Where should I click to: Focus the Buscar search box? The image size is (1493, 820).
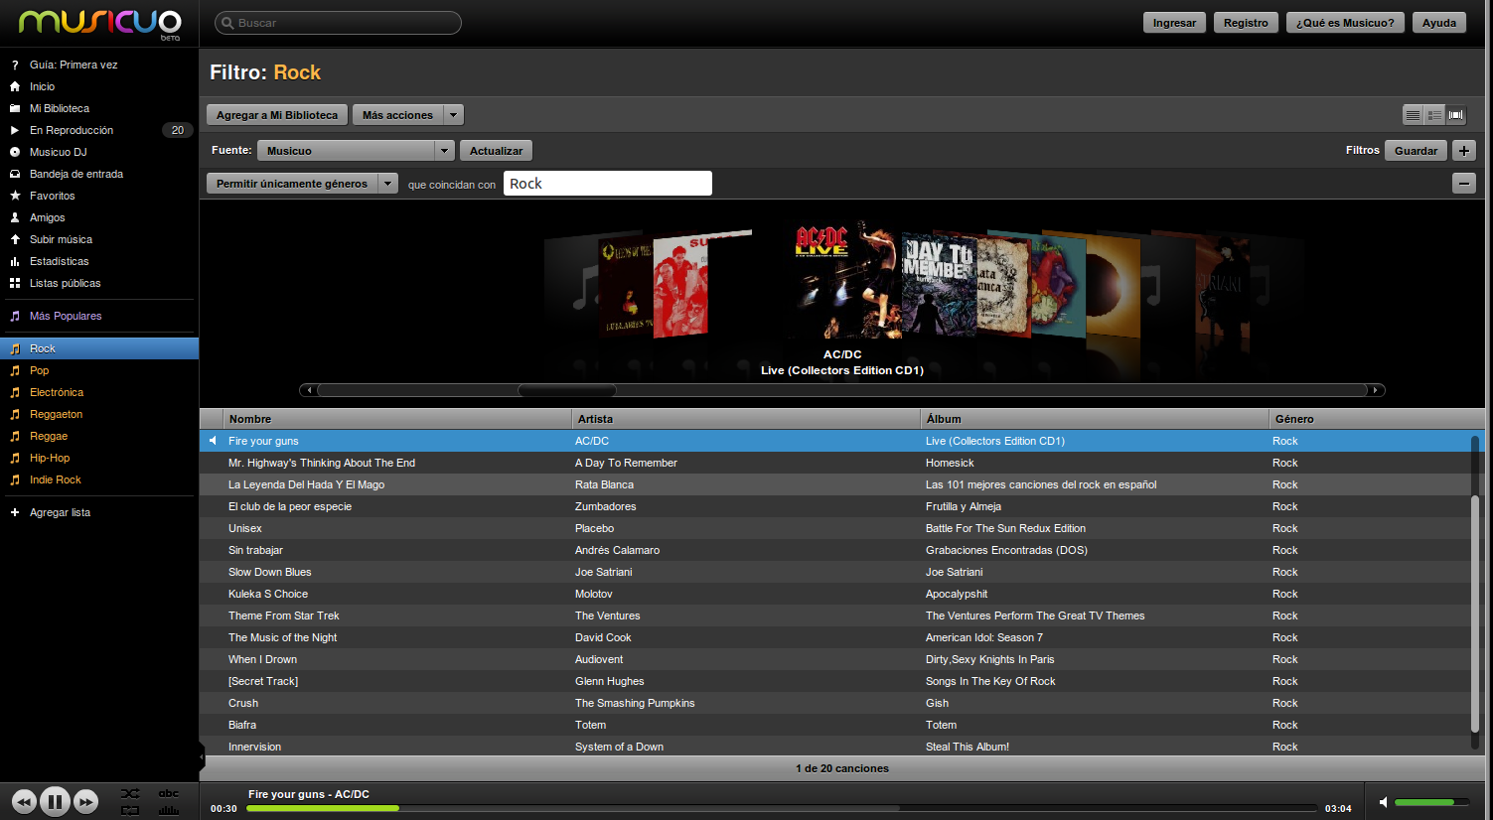[338, 23]
